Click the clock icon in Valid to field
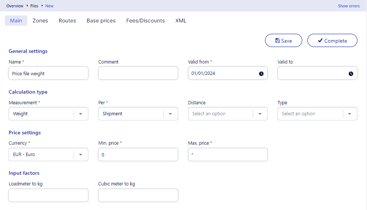 (x=351, y=73)
